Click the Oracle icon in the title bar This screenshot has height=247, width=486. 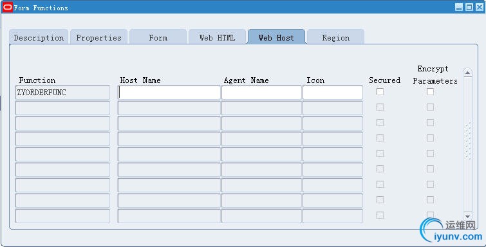8,7
